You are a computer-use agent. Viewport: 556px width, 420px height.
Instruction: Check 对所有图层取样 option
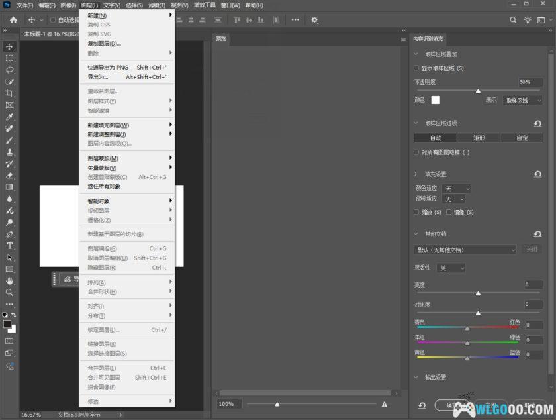[x=415, y=152]
